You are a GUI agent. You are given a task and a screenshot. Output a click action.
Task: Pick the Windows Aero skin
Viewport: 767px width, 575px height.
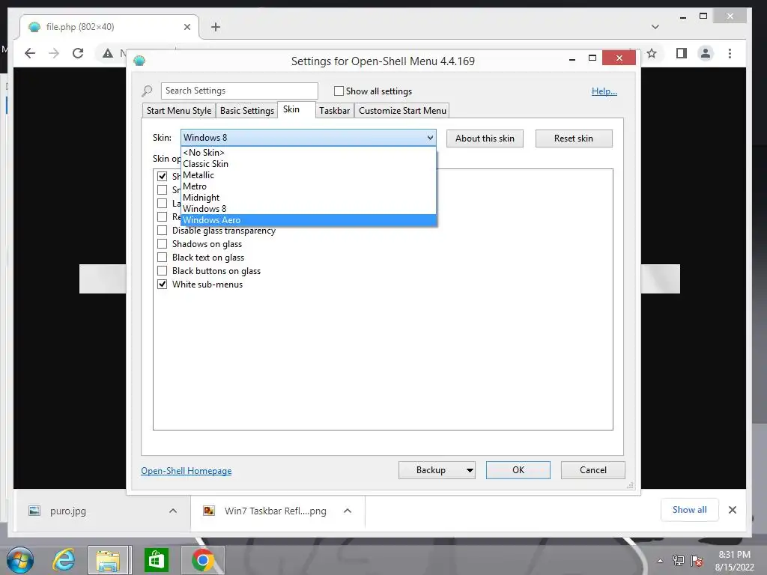(x=308, y=220)
